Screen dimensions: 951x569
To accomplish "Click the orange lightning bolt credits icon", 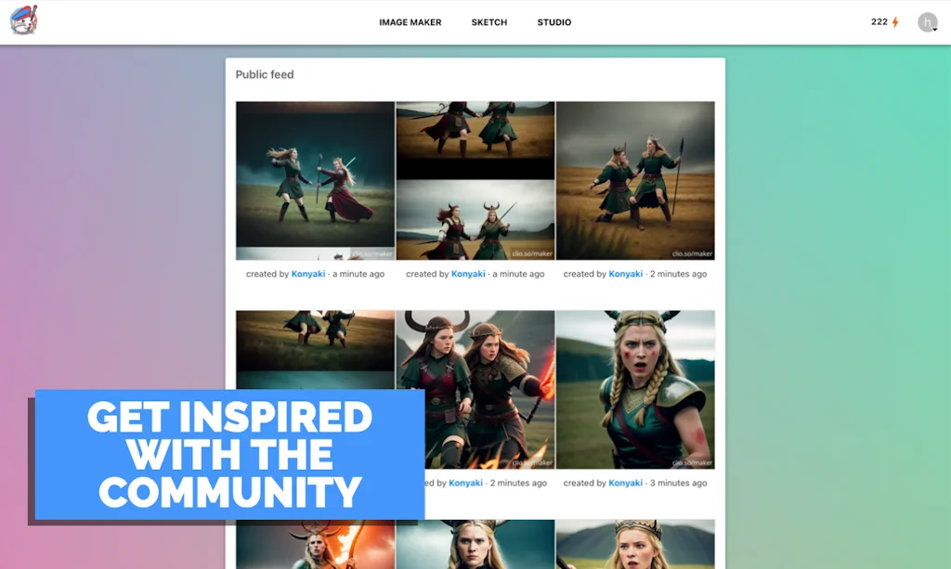I will point(895,21).
